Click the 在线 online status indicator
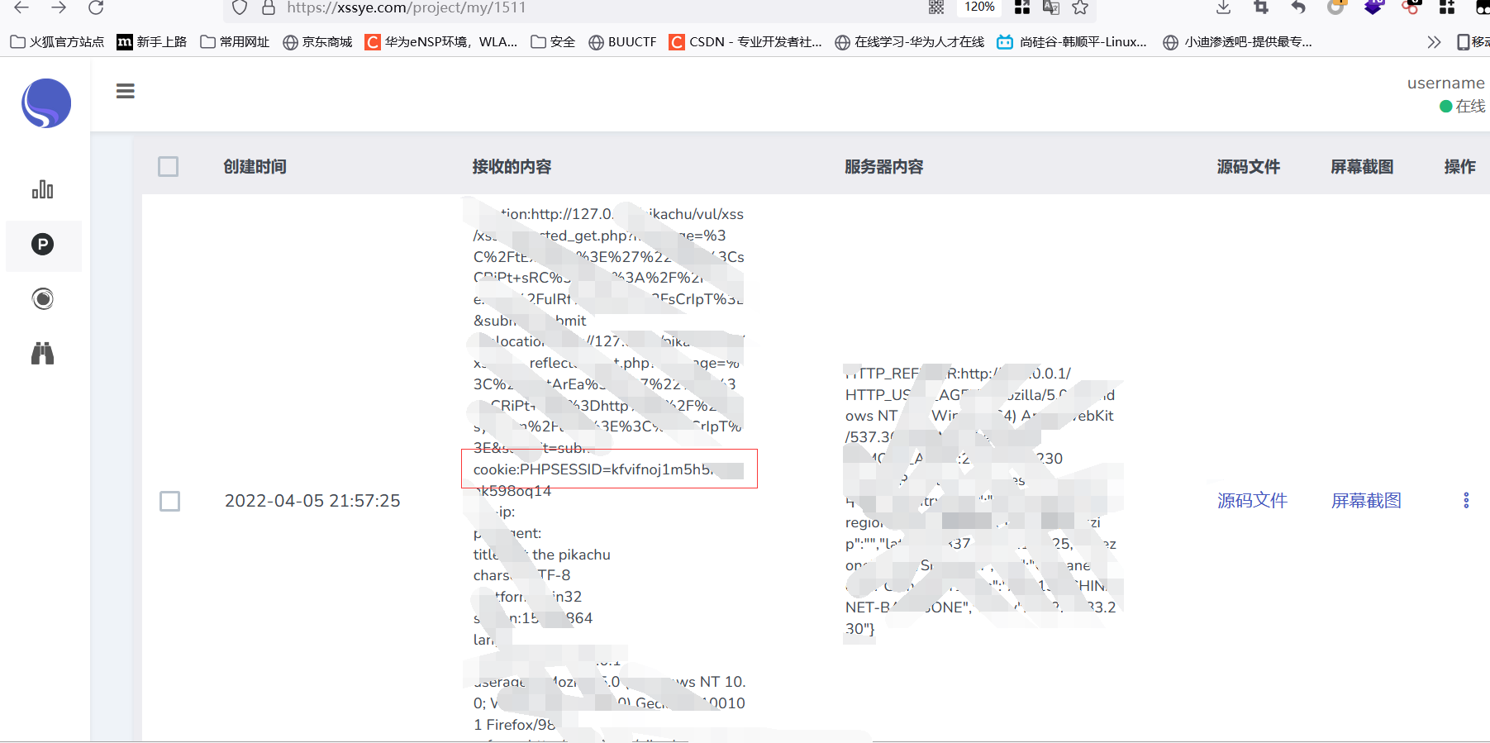Image resolution: width=1490 pixels, height=743 pixels. (x=1463, y=106)
